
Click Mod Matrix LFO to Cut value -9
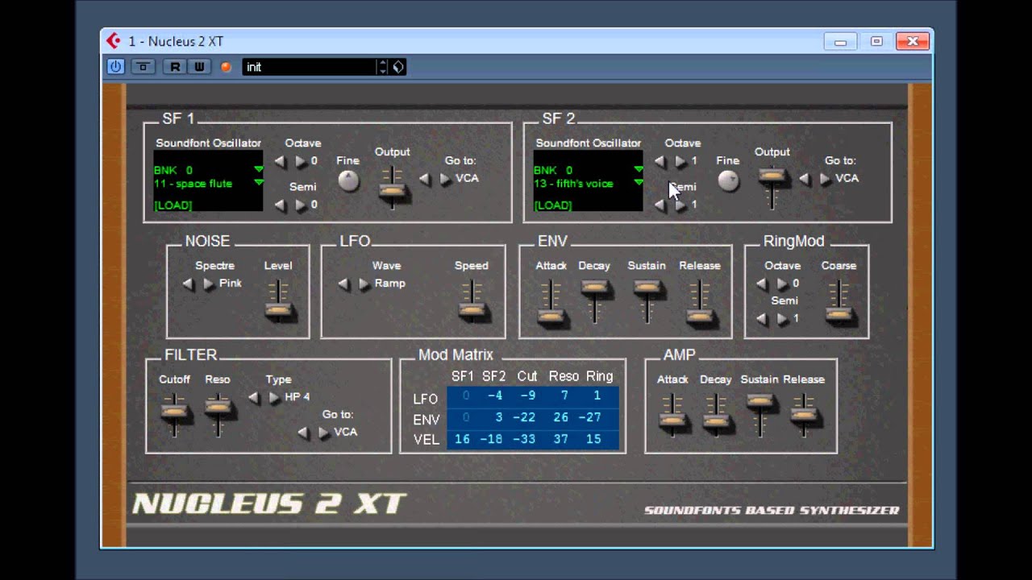click(x=526, y=396)
